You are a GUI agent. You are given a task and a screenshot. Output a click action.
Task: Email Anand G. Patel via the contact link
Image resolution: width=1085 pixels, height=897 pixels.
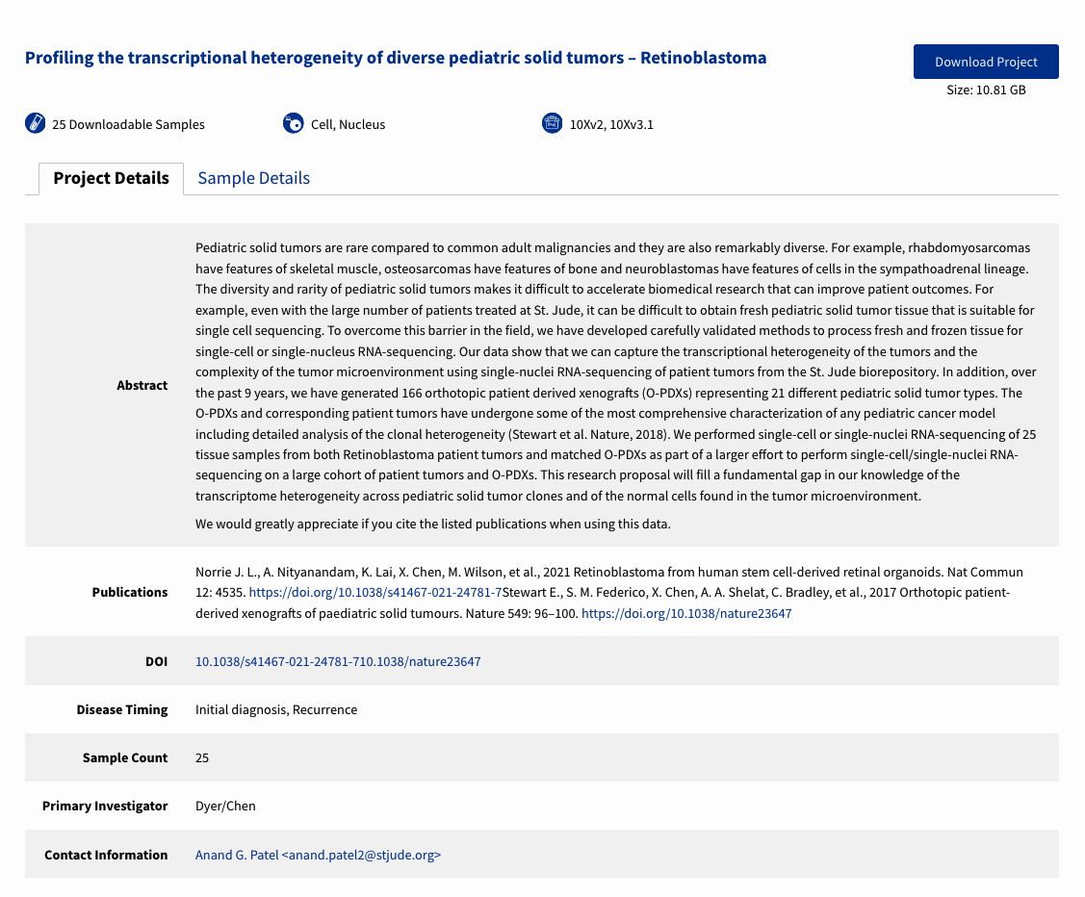(318, 854)
